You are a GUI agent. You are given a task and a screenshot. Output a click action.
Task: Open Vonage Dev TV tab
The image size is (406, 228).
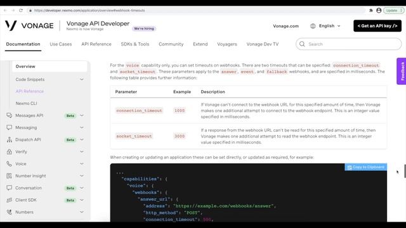[x=262, y=44]
